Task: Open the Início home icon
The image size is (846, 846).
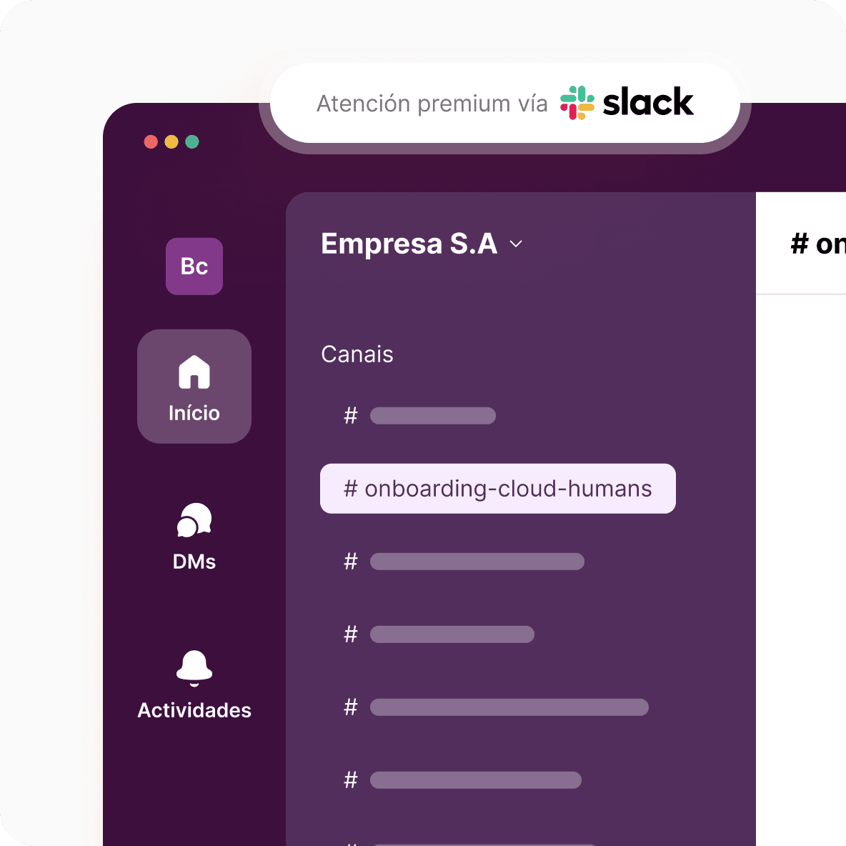Action: point(194,372)
